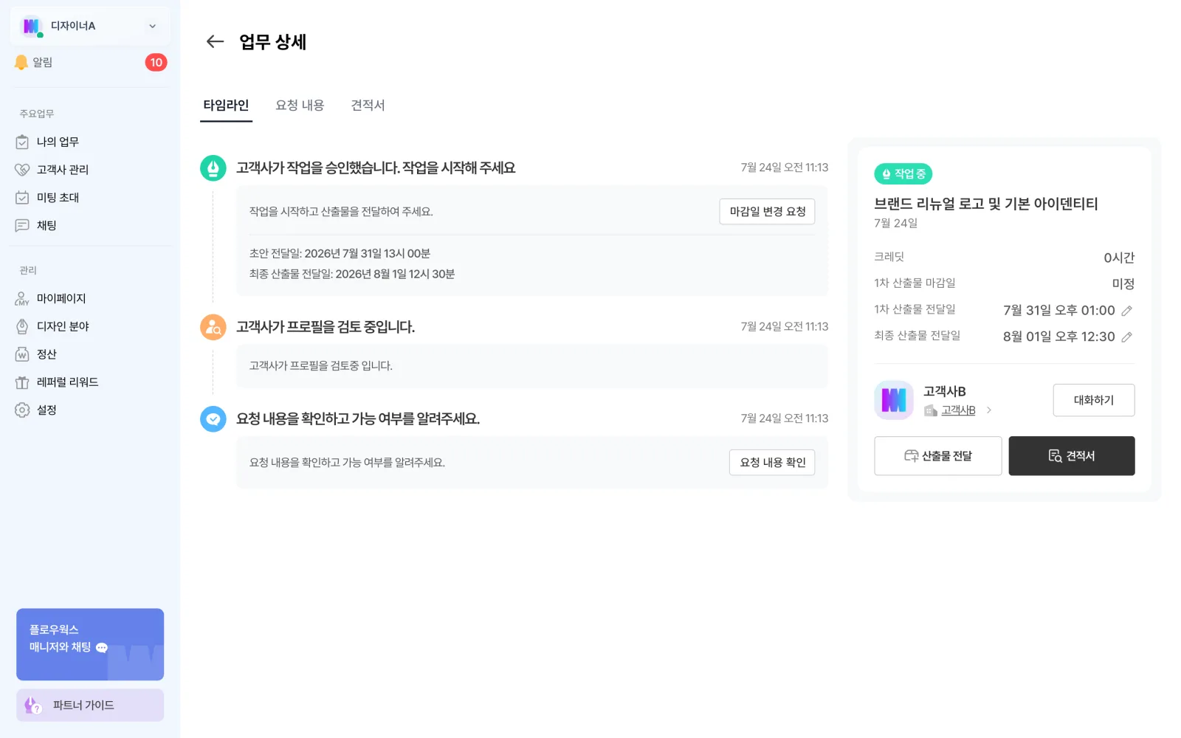Open 플로우웍스 매니저와 채팅 banner

pyautogui.click(x=90, y=644)
